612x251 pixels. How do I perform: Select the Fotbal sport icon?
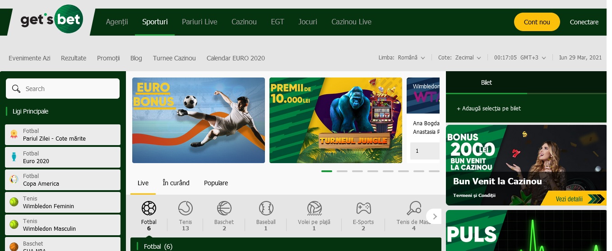149,208
